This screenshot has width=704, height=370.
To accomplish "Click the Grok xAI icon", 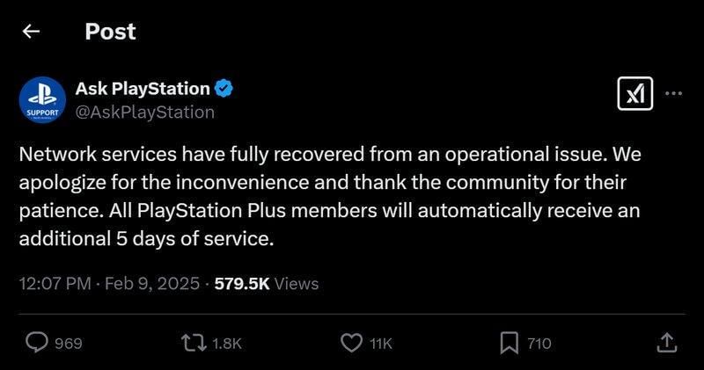I will [635, 94].
